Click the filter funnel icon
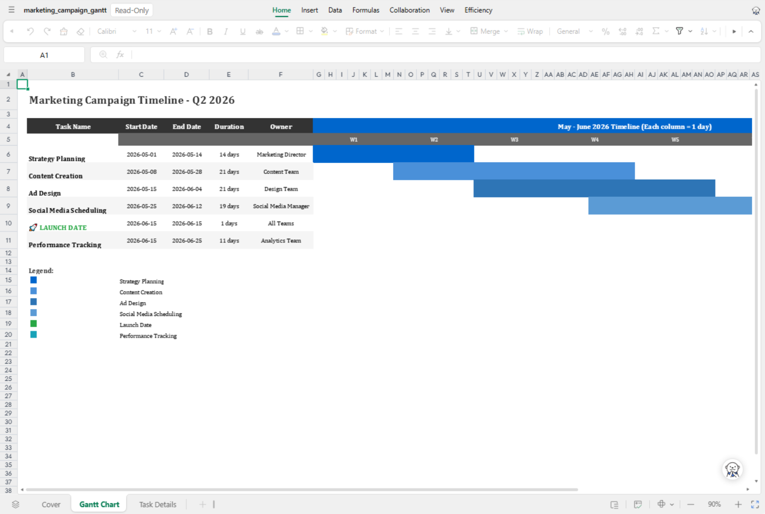 (680, 31)
